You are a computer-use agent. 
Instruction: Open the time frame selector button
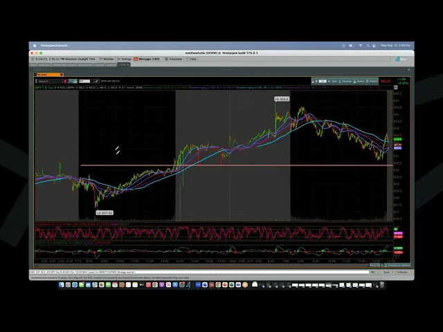tap(323, 82)
